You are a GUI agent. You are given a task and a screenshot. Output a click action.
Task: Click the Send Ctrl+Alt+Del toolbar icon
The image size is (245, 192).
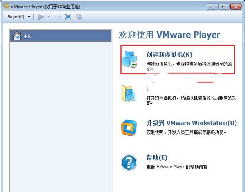[58, 17]
